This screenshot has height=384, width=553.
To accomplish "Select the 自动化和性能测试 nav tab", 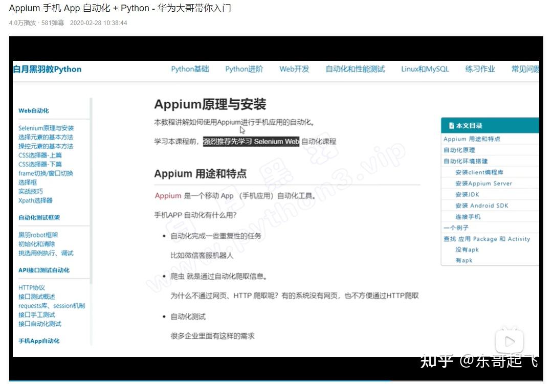I will coord(355,69).
